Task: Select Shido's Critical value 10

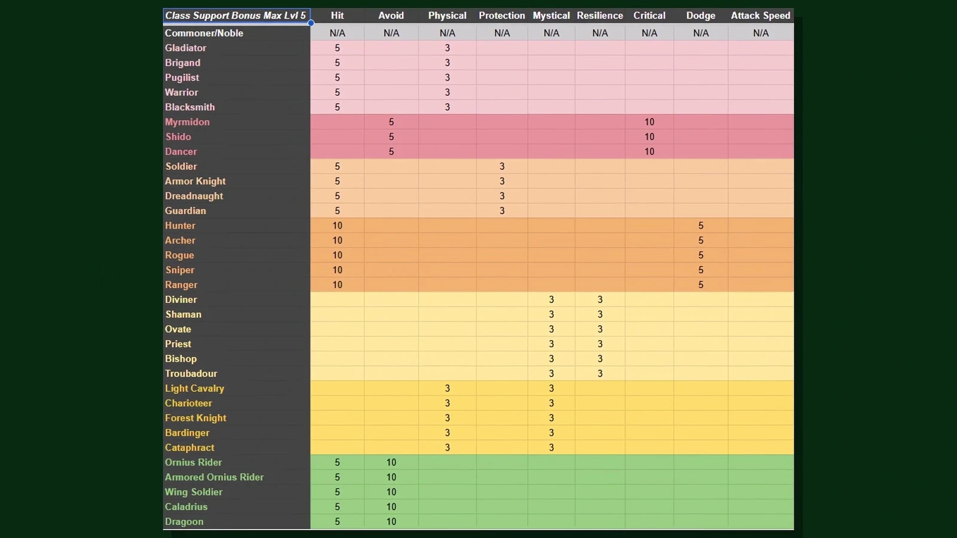Action: coord(650,137)
